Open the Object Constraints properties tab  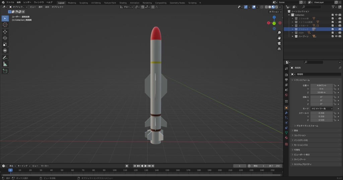click(286, 128)
